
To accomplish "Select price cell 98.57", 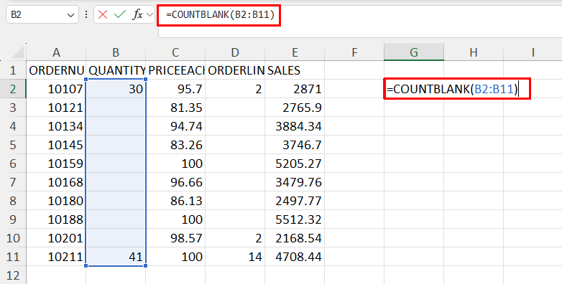I will click(175, 237).
